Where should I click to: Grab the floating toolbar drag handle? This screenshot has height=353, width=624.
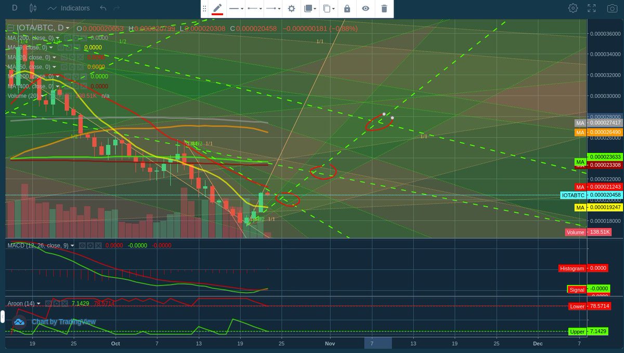click(204, 8)
